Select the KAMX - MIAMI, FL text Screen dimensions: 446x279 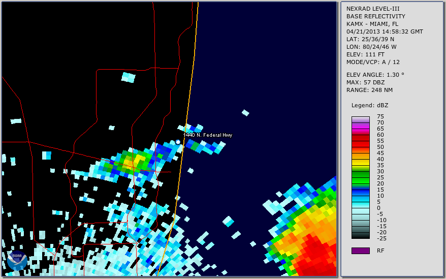click(x=372, y=24)
